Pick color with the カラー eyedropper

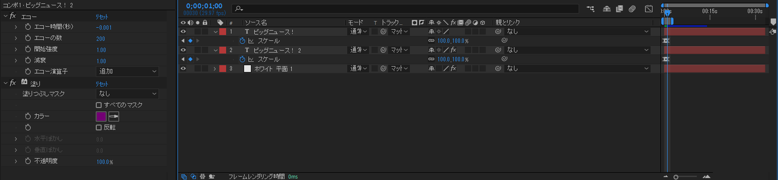click(114, 117)
